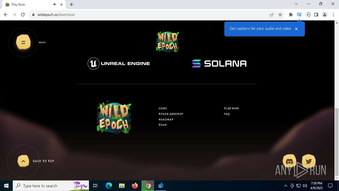This screenshot has height=191, width=339.
Task: Open the Windows Start menu
Action: (x=6, y=186)
